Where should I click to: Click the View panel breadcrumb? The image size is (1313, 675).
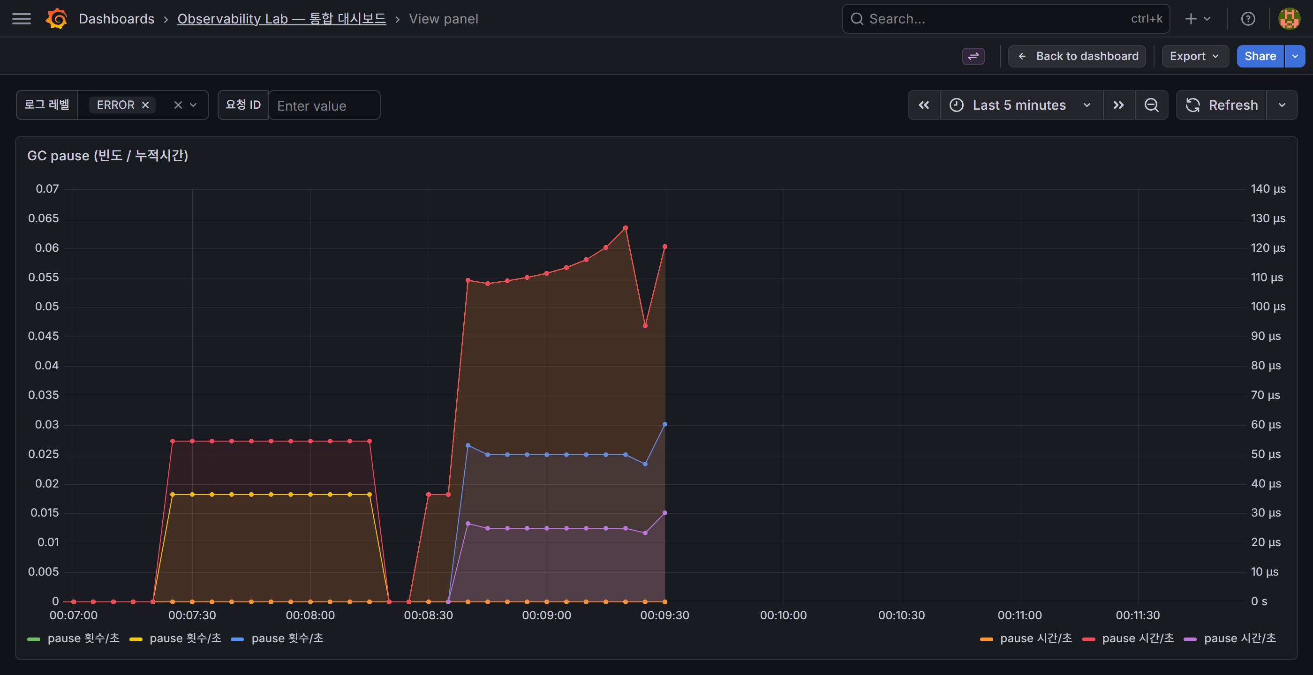point(444,19)
